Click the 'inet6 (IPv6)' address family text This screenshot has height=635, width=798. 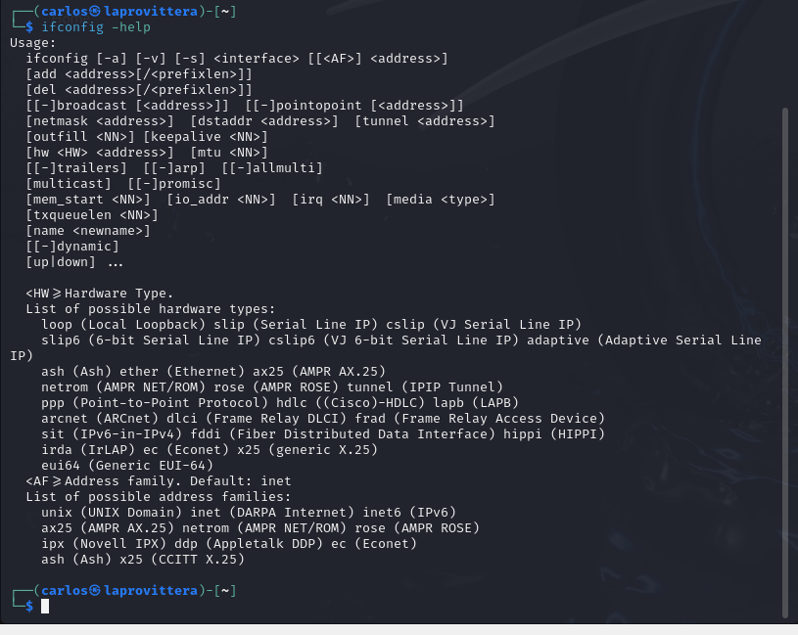coord(409,512)
